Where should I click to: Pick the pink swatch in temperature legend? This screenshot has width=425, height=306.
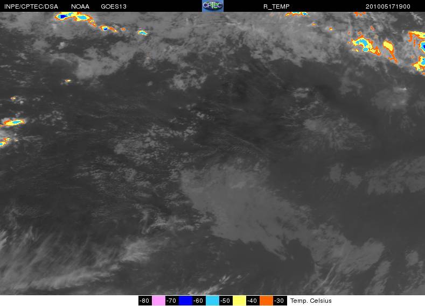coord(158,301)
